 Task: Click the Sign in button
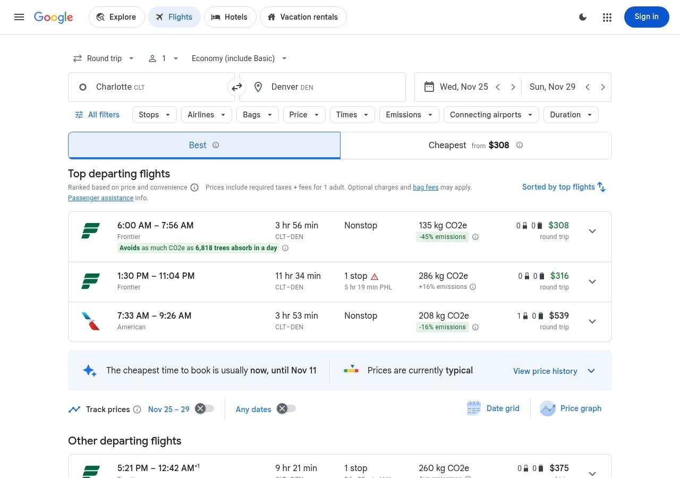point(647,17)
